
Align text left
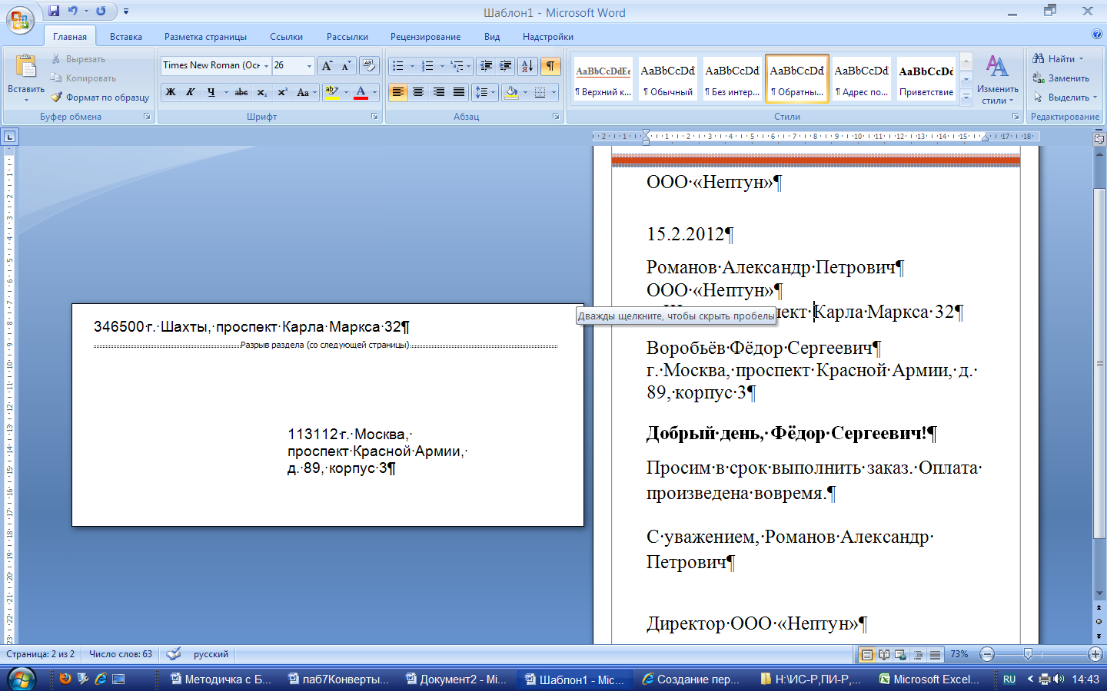(x=397, y=92)
